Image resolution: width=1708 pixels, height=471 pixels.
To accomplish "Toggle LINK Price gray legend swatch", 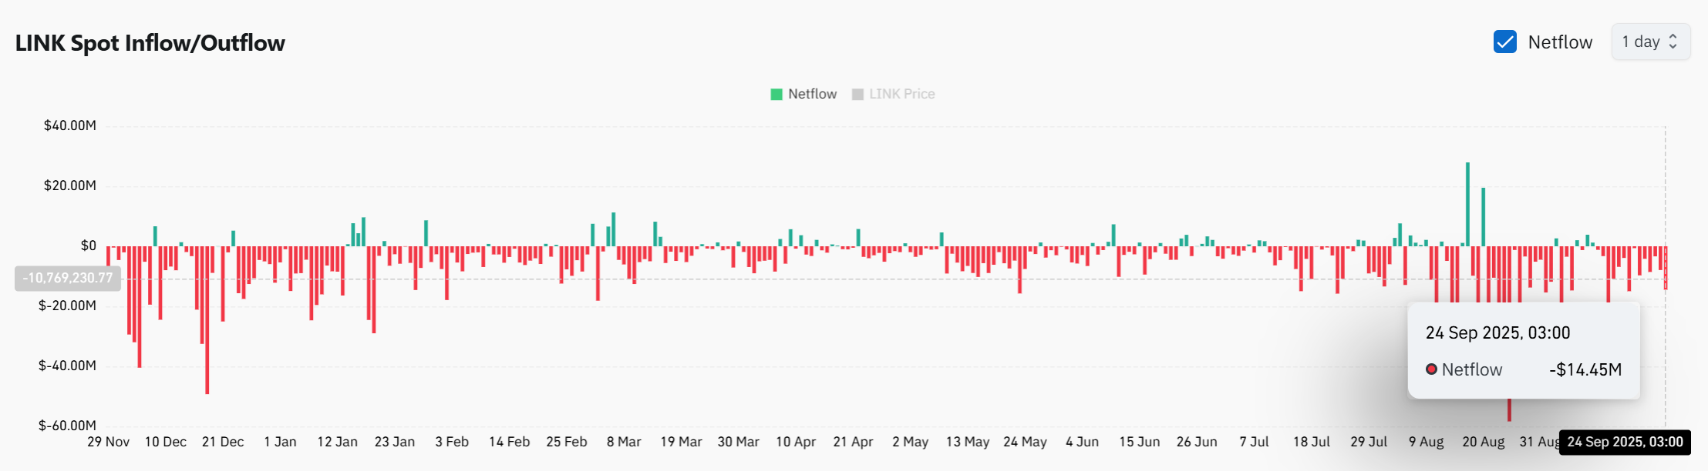I will coord(857,95).
